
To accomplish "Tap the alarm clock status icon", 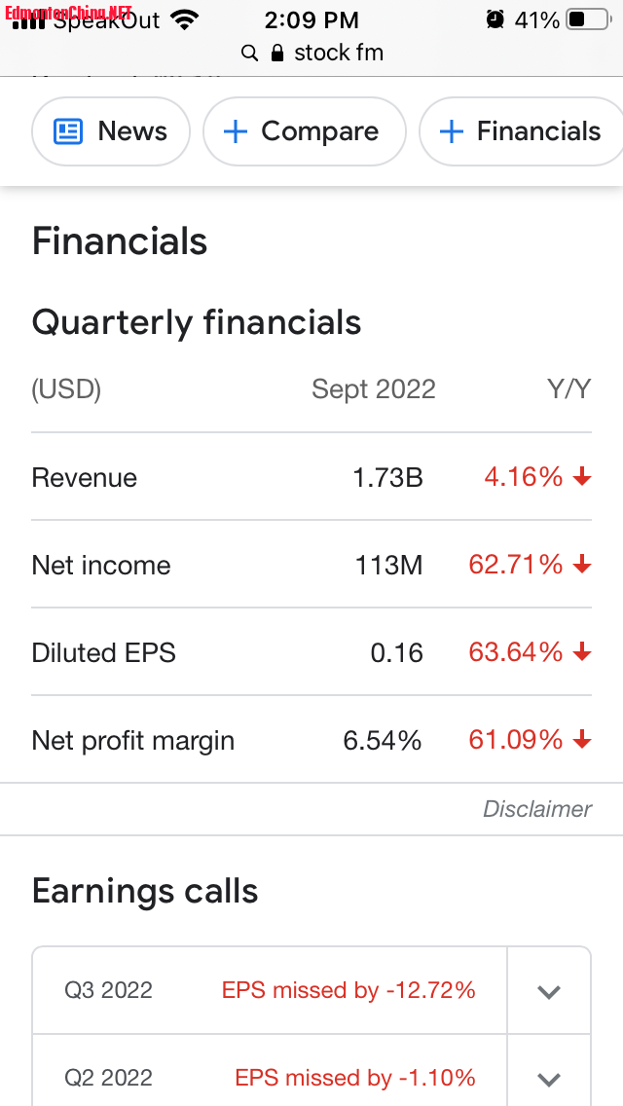I will point(495,19).
